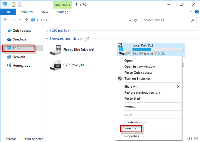Open Network in the sidebar
This screenshot has height=142, width=200.
click(19, 57)
